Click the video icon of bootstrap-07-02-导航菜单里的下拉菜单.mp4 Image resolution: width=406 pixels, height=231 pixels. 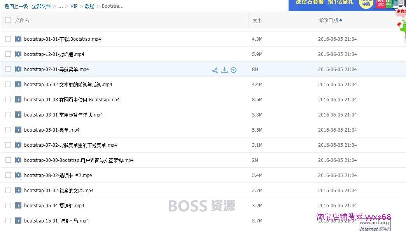click(18, 145)
